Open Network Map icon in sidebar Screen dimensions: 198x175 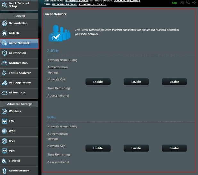point(4,23)
